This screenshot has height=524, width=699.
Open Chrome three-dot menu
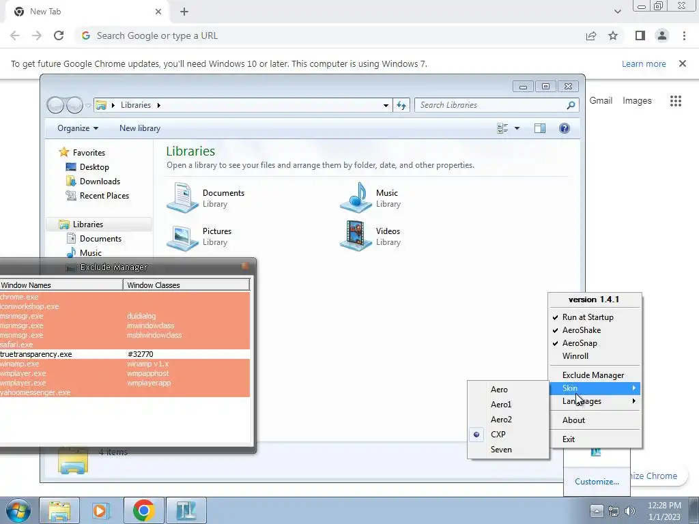coord(684,35)
